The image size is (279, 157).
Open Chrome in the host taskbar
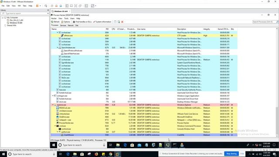110,154
